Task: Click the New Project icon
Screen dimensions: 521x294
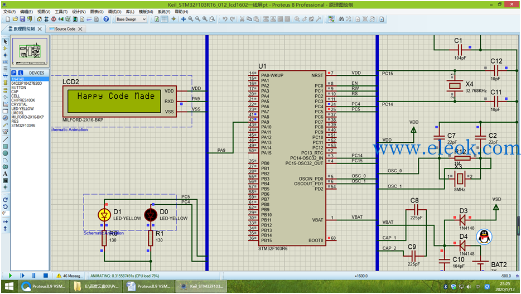Action: pyautogui.click(x=8, y=20)
